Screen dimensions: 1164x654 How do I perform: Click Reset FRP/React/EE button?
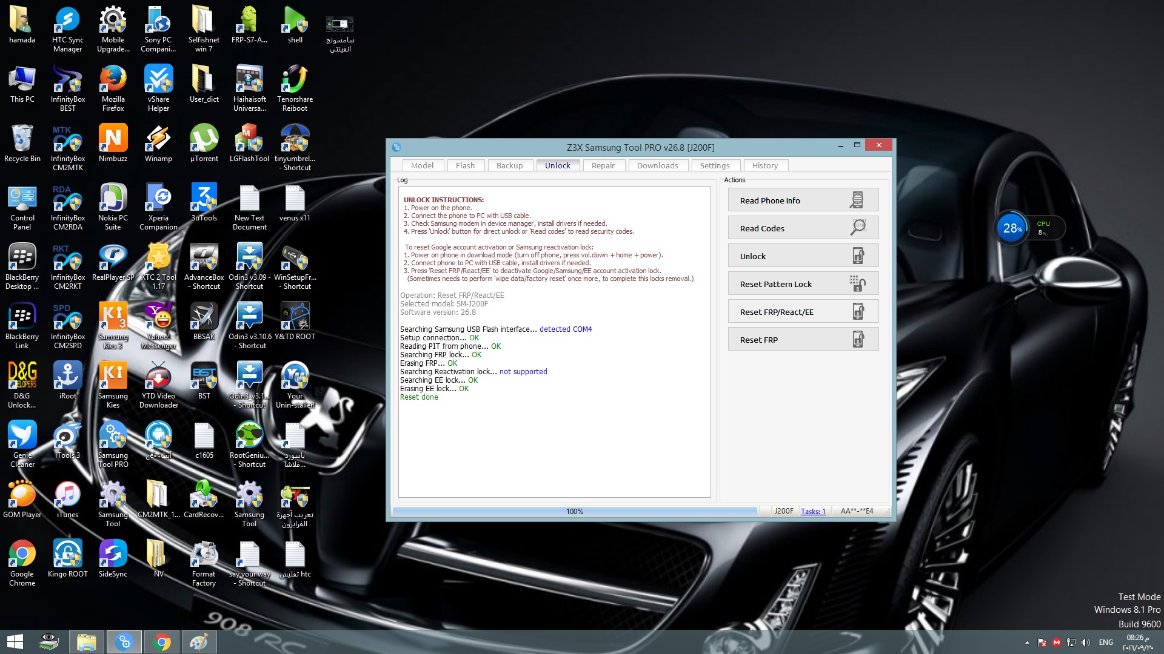click(803, 312)
